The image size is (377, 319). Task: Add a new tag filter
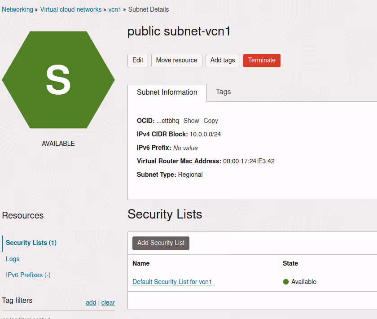91,302
